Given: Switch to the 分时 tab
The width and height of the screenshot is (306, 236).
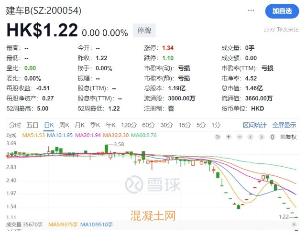Looking at the screenshot, I should point(15,125).
